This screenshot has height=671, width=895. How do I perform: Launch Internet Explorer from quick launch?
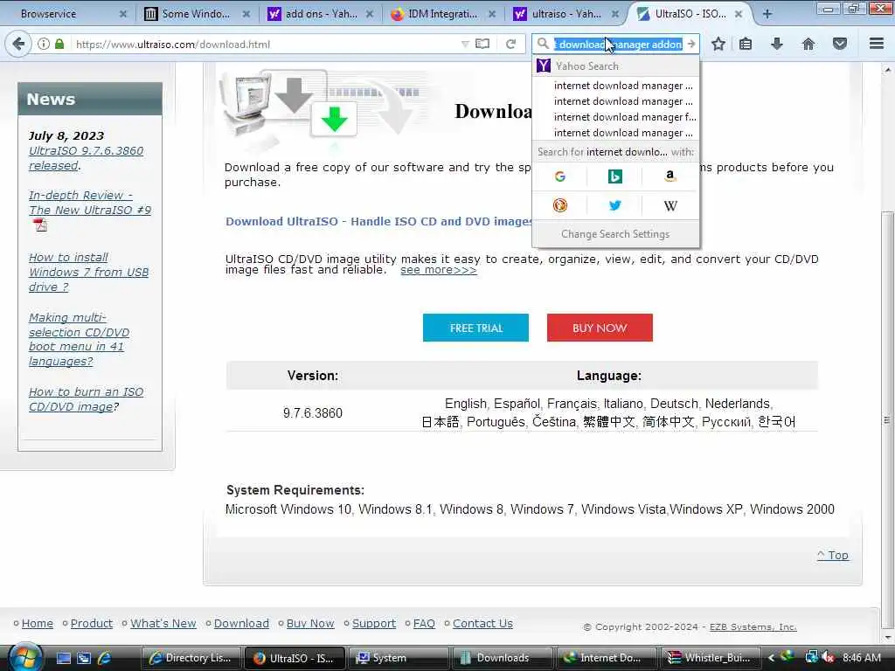pyautogui.click(x=105, y=658)
